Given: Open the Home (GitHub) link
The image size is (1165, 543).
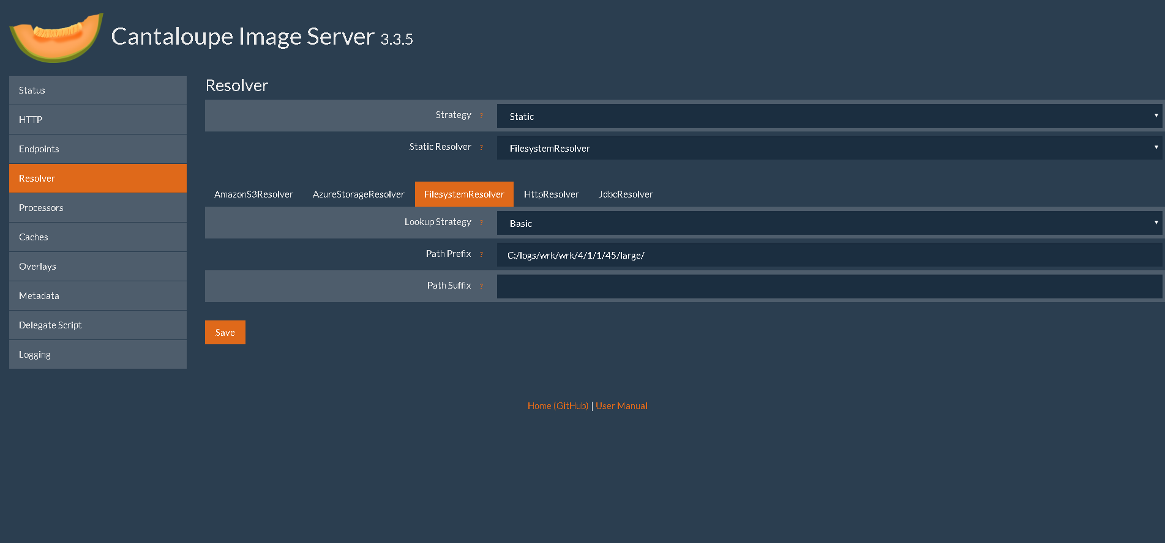Looking at the screenshot, I should point(558,406).
